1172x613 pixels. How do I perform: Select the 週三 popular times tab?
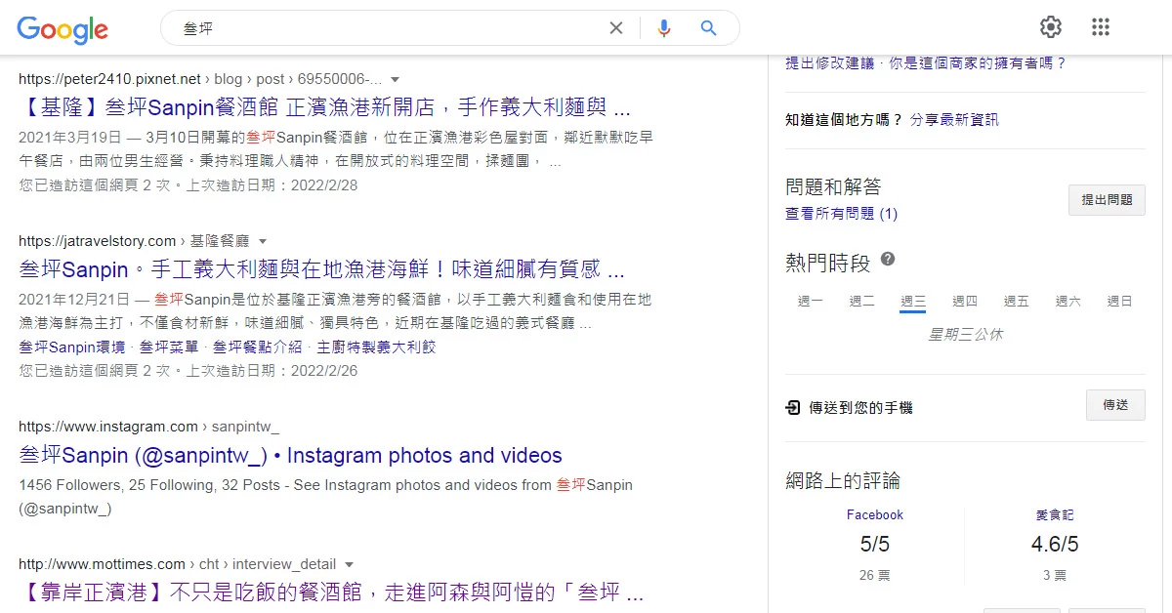point(913,302)
